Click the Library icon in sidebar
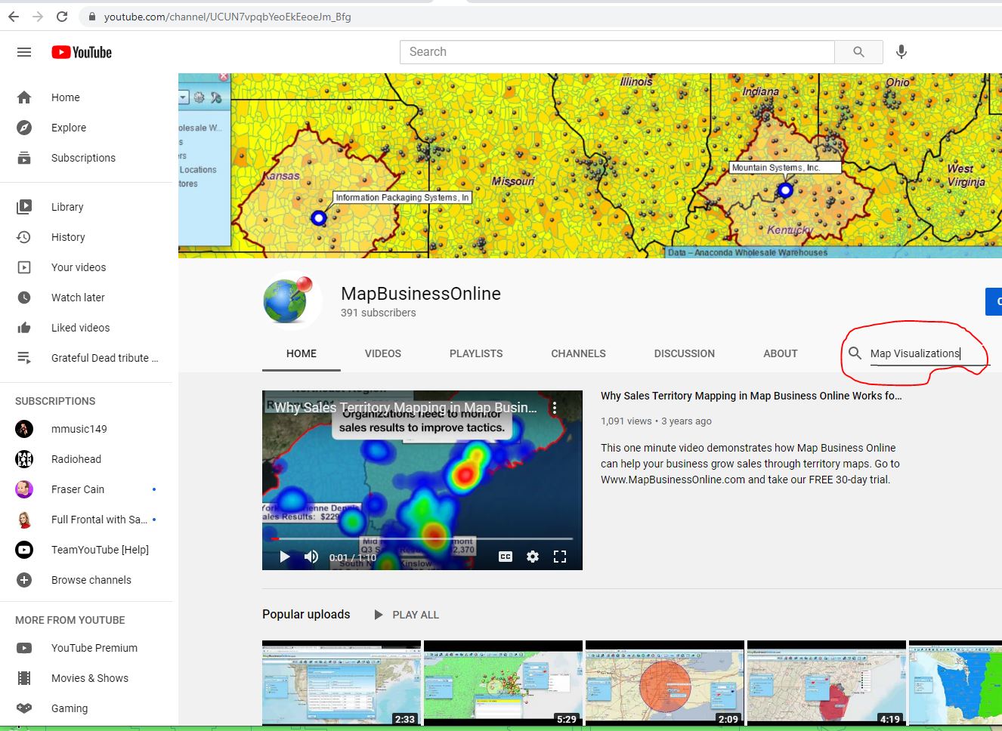Screen dimensions: 1002x731 (x=24, y=207)
